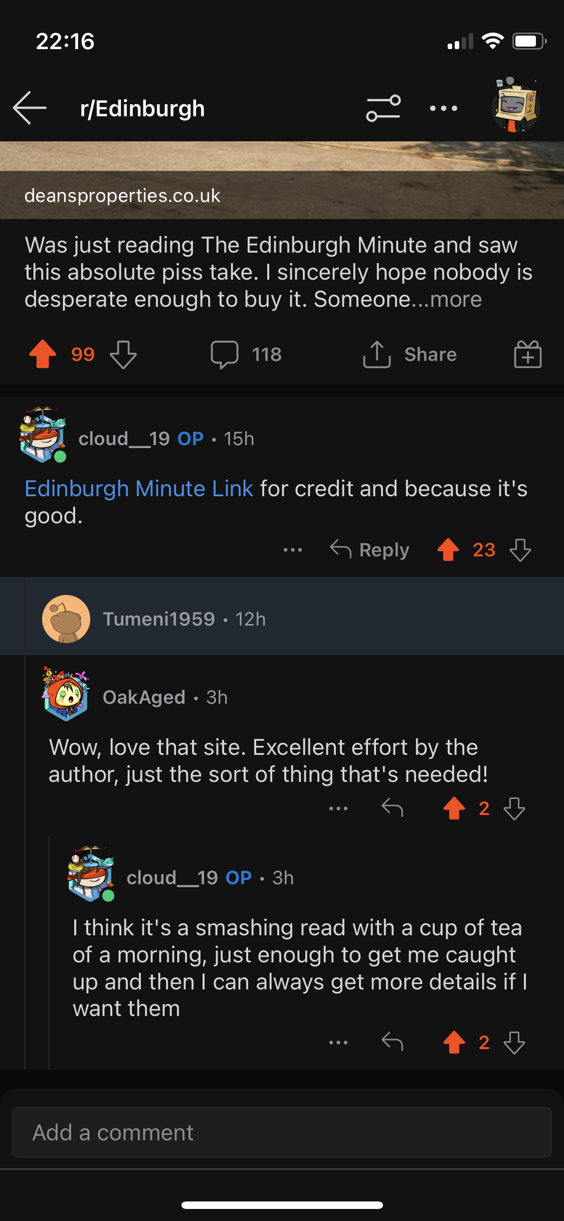564x1221 pixels.
Task: Reply to OakAged's comment with arrow icon
Action: pos(392,808)
